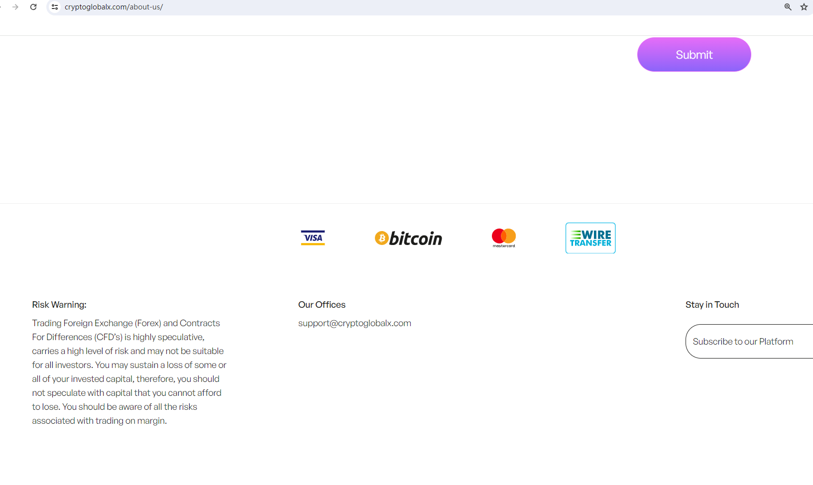The height and width of the screenshot is (485, 813).
Task: Click the 'Trading Foreign Exchange' paragraph line
Action: coord(126,323)
